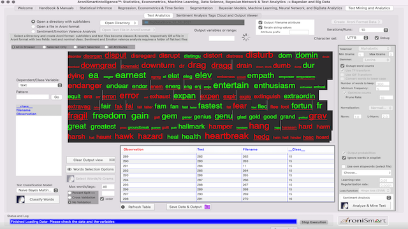Click the Refresh Table button
Viewport: 408px width, 229px height.
[x=138, y=207]
